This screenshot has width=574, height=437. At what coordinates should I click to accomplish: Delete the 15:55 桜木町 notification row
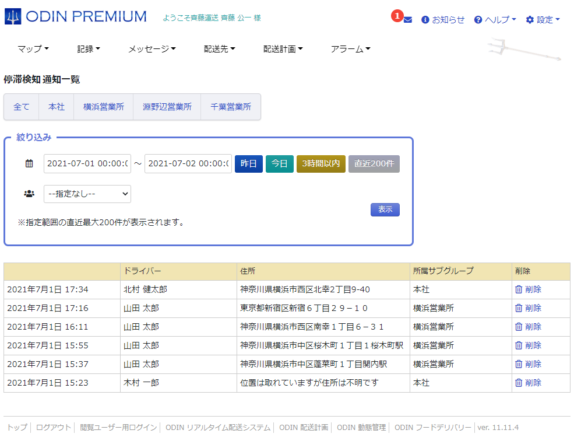[528, 345]
